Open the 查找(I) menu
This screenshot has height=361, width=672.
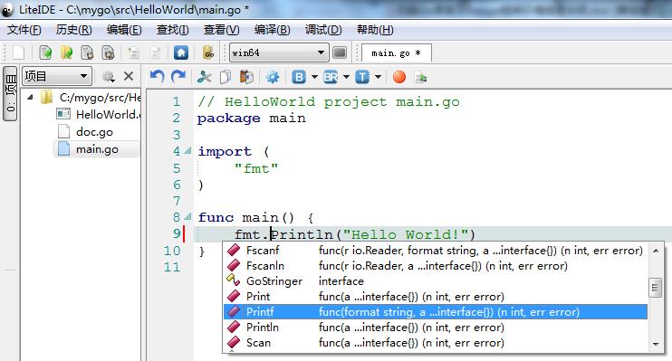pyautogui.click(x=172, y=30)
